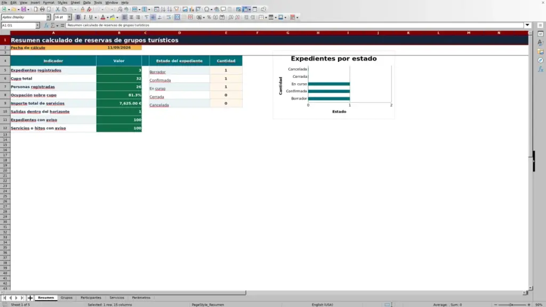The height and width of the screenshot is (307, 546).
Task: Click the Align Right icon
Action: click(x=138, y=17)
